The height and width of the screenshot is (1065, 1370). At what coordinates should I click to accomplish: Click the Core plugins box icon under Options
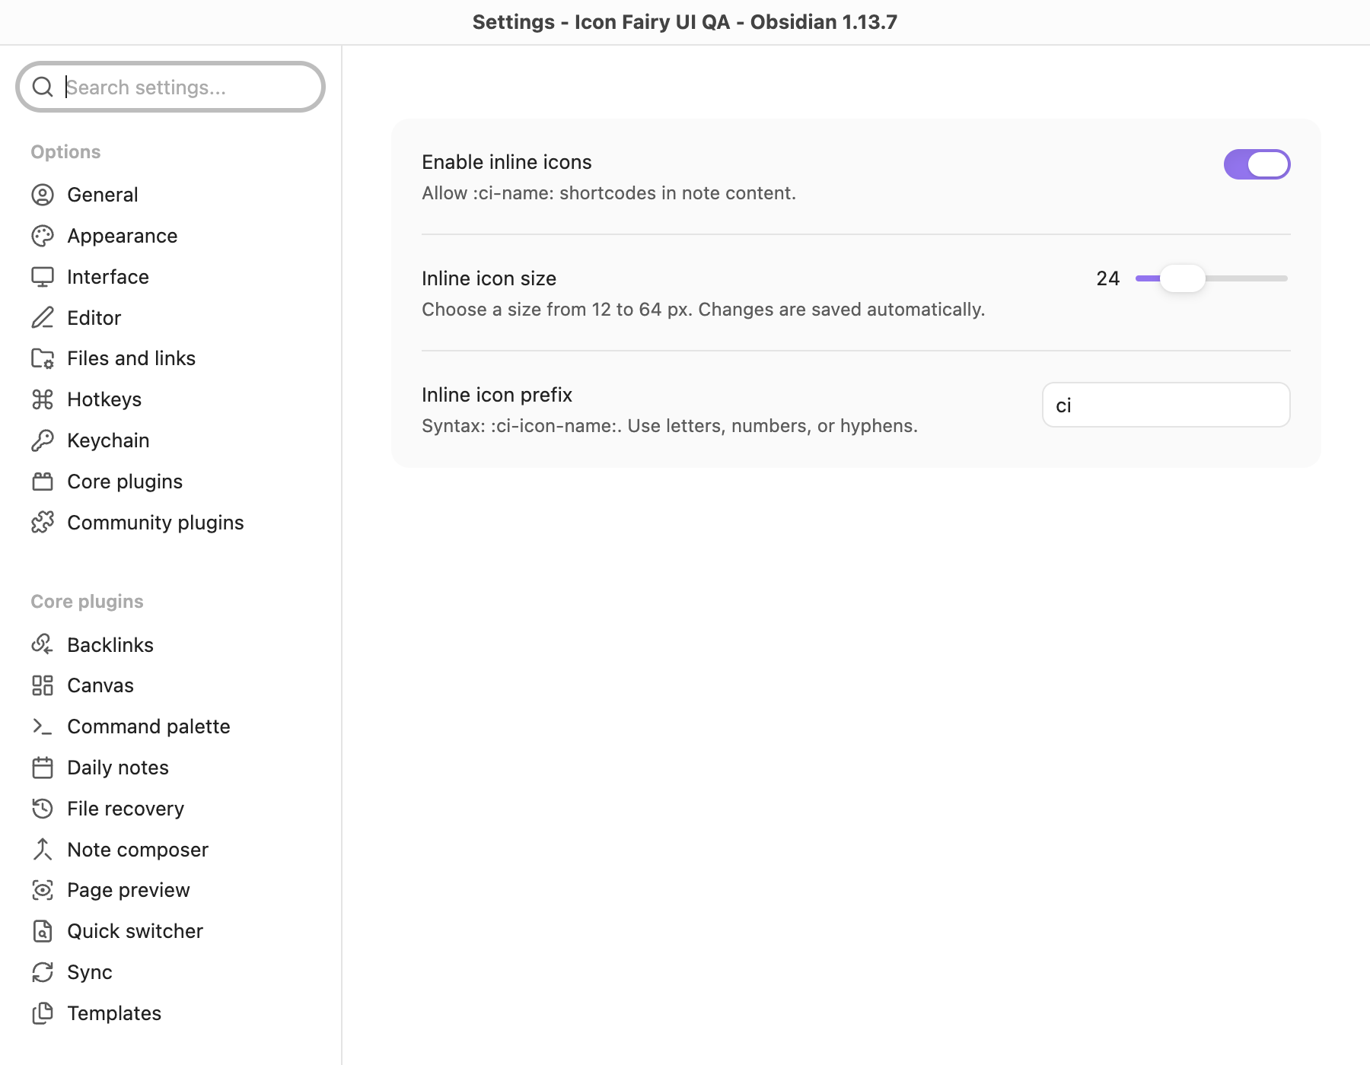point(43,482)
